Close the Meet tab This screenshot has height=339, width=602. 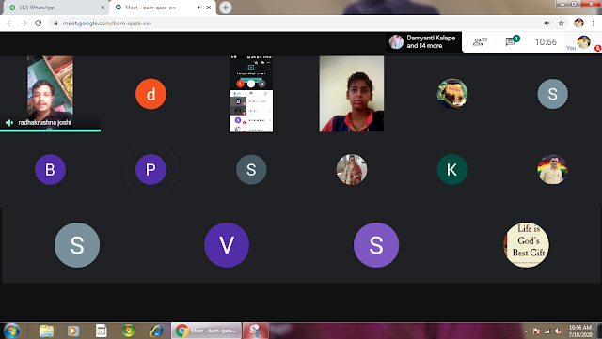tap(209, 8)
